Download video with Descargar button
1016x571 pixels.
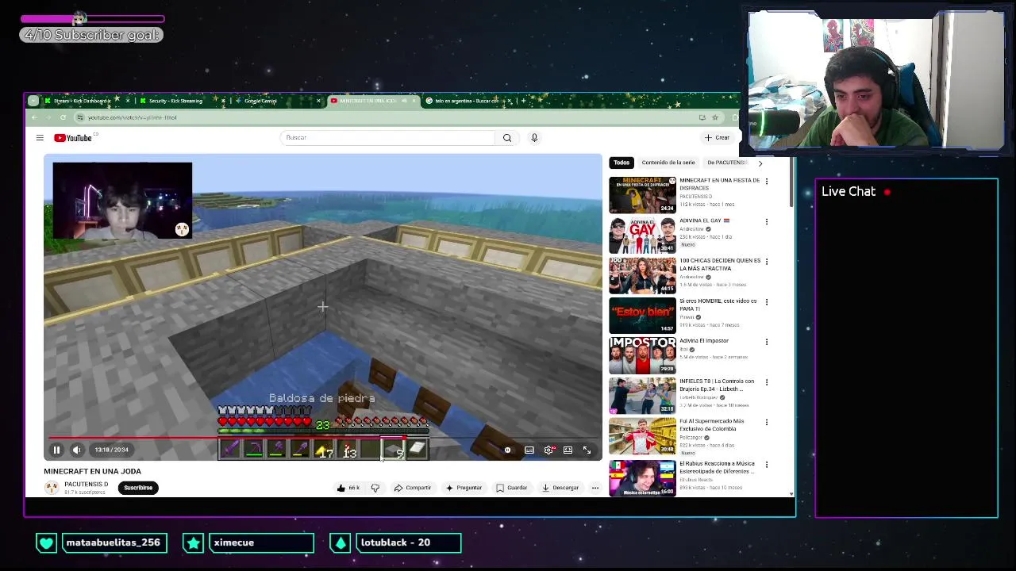[x=560, y=488]
